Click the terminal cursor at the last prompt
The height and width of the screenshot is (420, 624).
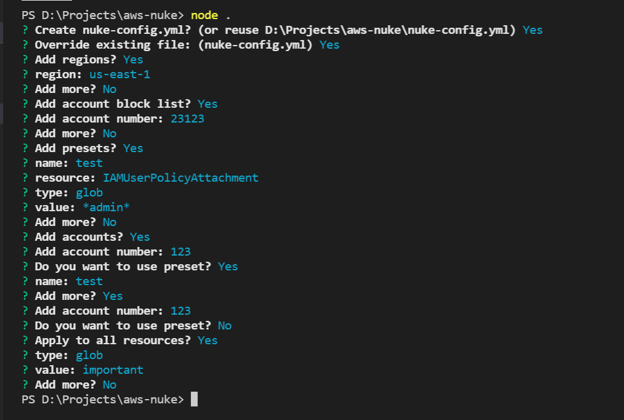point(195,400)
